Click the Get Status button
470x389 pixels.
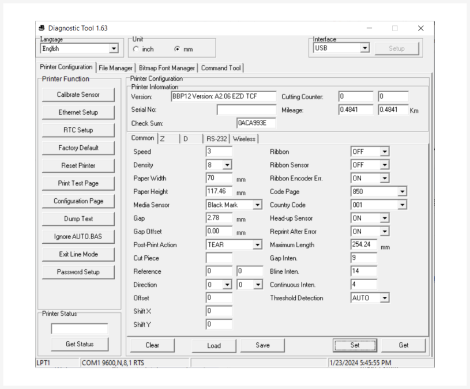coord(80,345)
